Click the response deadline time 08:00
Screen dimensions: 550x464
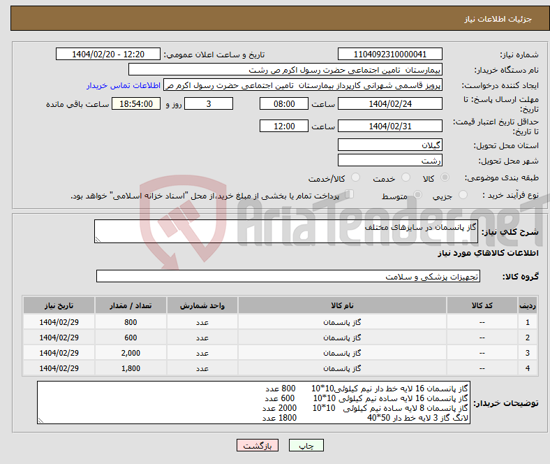coord(284,103)
